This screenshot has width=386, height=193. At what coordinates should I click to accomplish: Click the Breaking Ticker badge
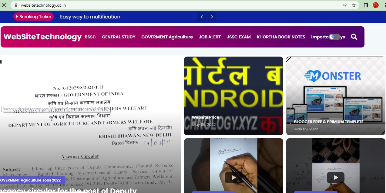pos(33,17)
